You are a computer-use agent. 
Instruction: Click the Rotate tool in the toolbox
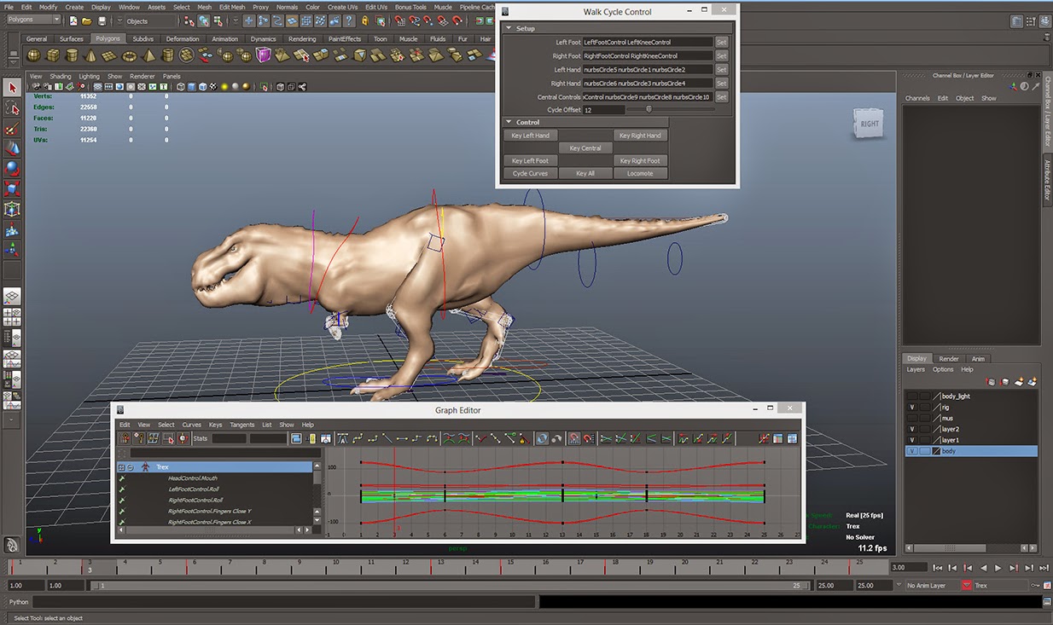click(x=12, y=169)
